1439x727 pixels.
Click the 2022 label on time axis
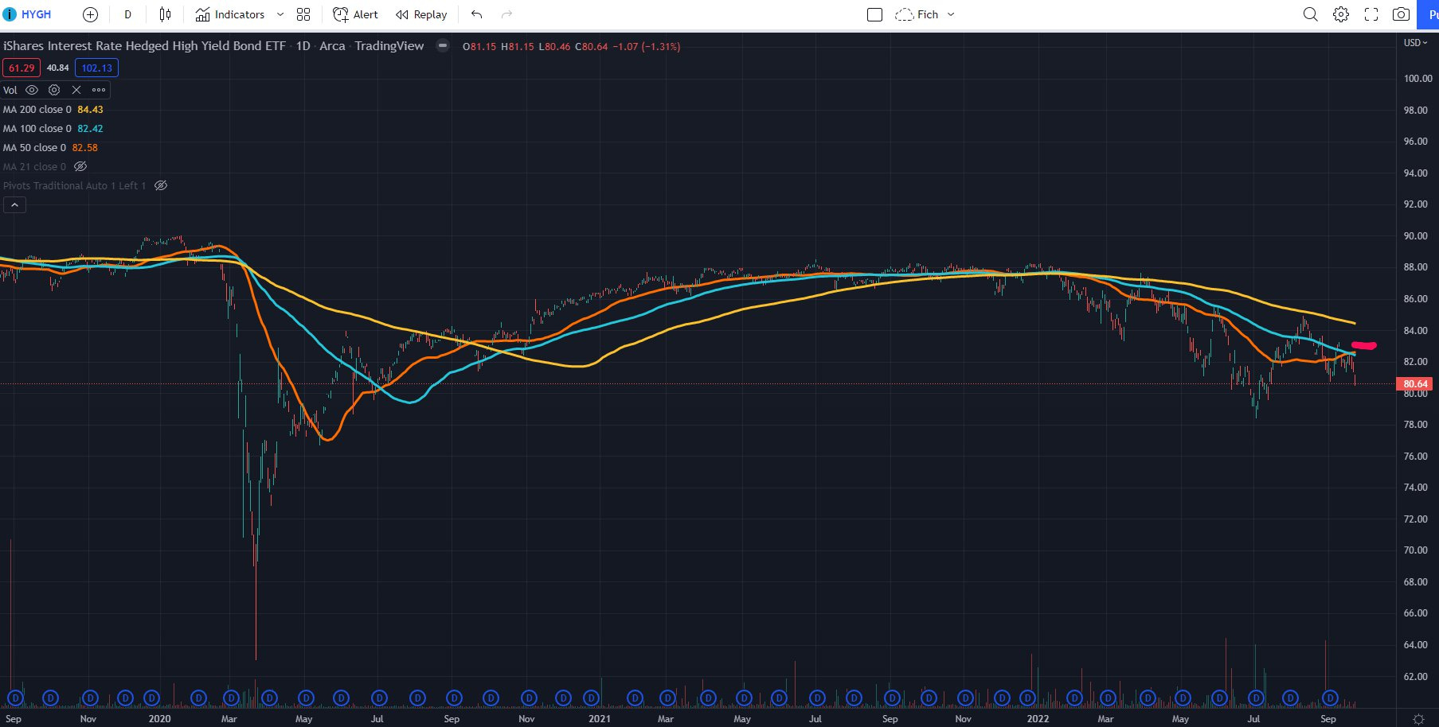1038,718
